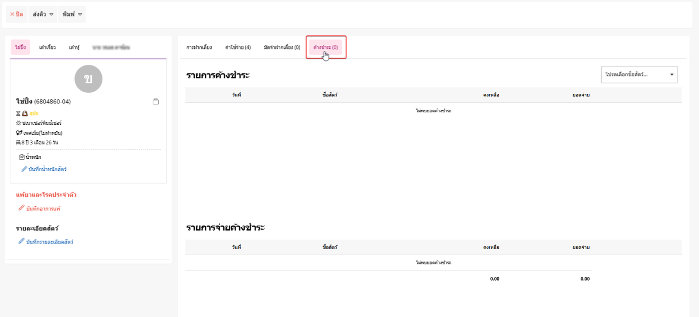Click the ปิด close button

pyautogui.click(x=16, y=14)
